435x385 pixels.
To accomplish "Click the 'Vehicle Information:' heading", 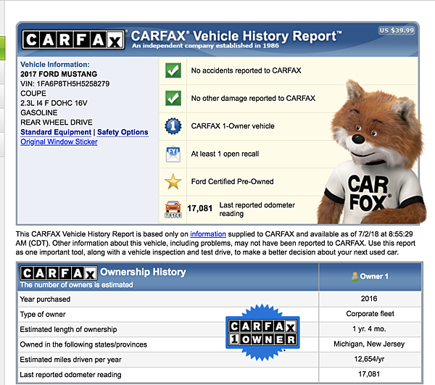I will pyautogui.click(x=55, y=65).
